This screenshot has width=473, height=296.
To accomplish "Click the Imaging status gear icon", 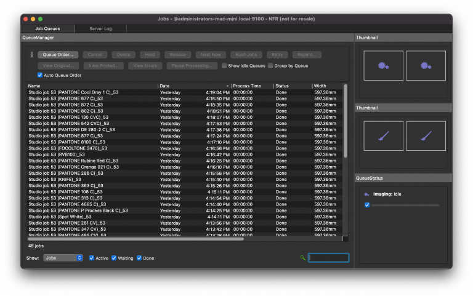I will 367,194.
